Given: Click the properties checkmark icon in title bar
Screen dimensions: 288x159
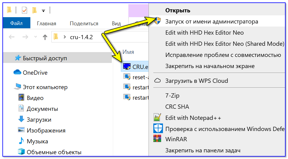Looking at the screenshot, I should [25, 11].
